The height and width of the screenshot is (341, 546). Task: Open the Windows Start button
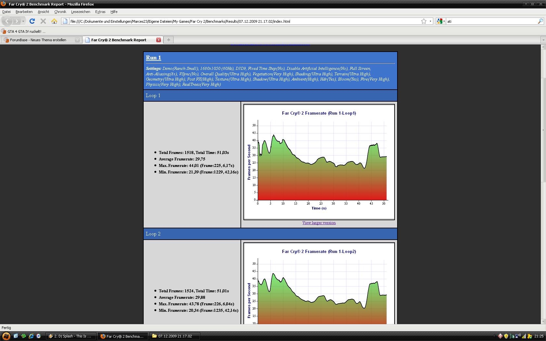click(x=6, y=336)
